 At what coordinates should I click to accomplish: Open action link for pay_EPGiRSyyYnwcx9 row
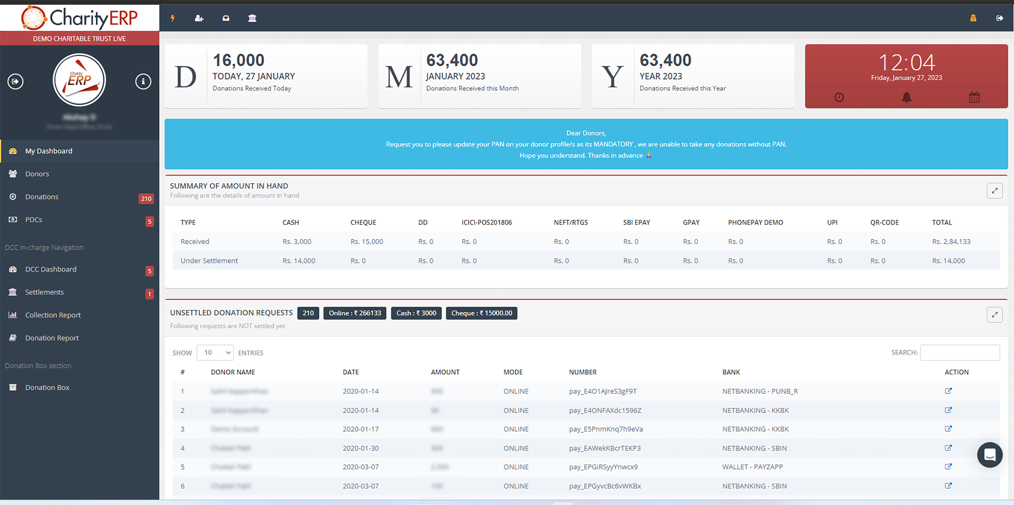pyautogui.click(x=948, y=466)
